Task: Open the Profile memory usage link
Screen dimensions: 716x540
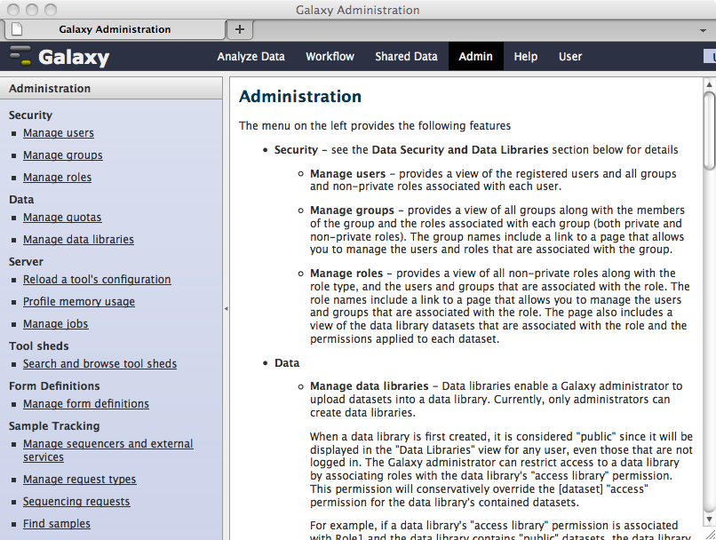Action: (x=79, y=302)
